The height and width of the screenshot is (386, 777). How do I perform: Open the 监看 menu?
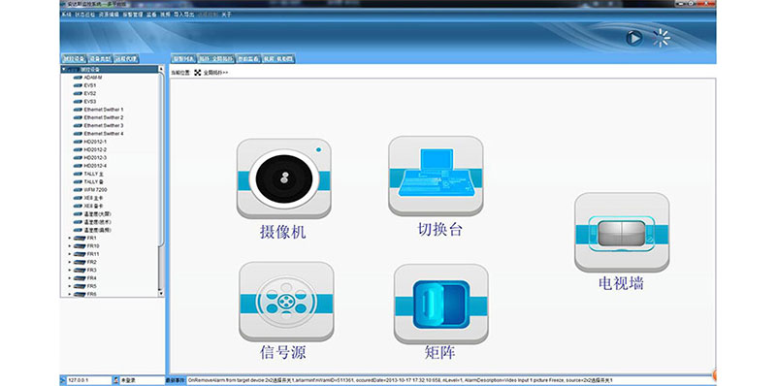[x=151, y=15]
